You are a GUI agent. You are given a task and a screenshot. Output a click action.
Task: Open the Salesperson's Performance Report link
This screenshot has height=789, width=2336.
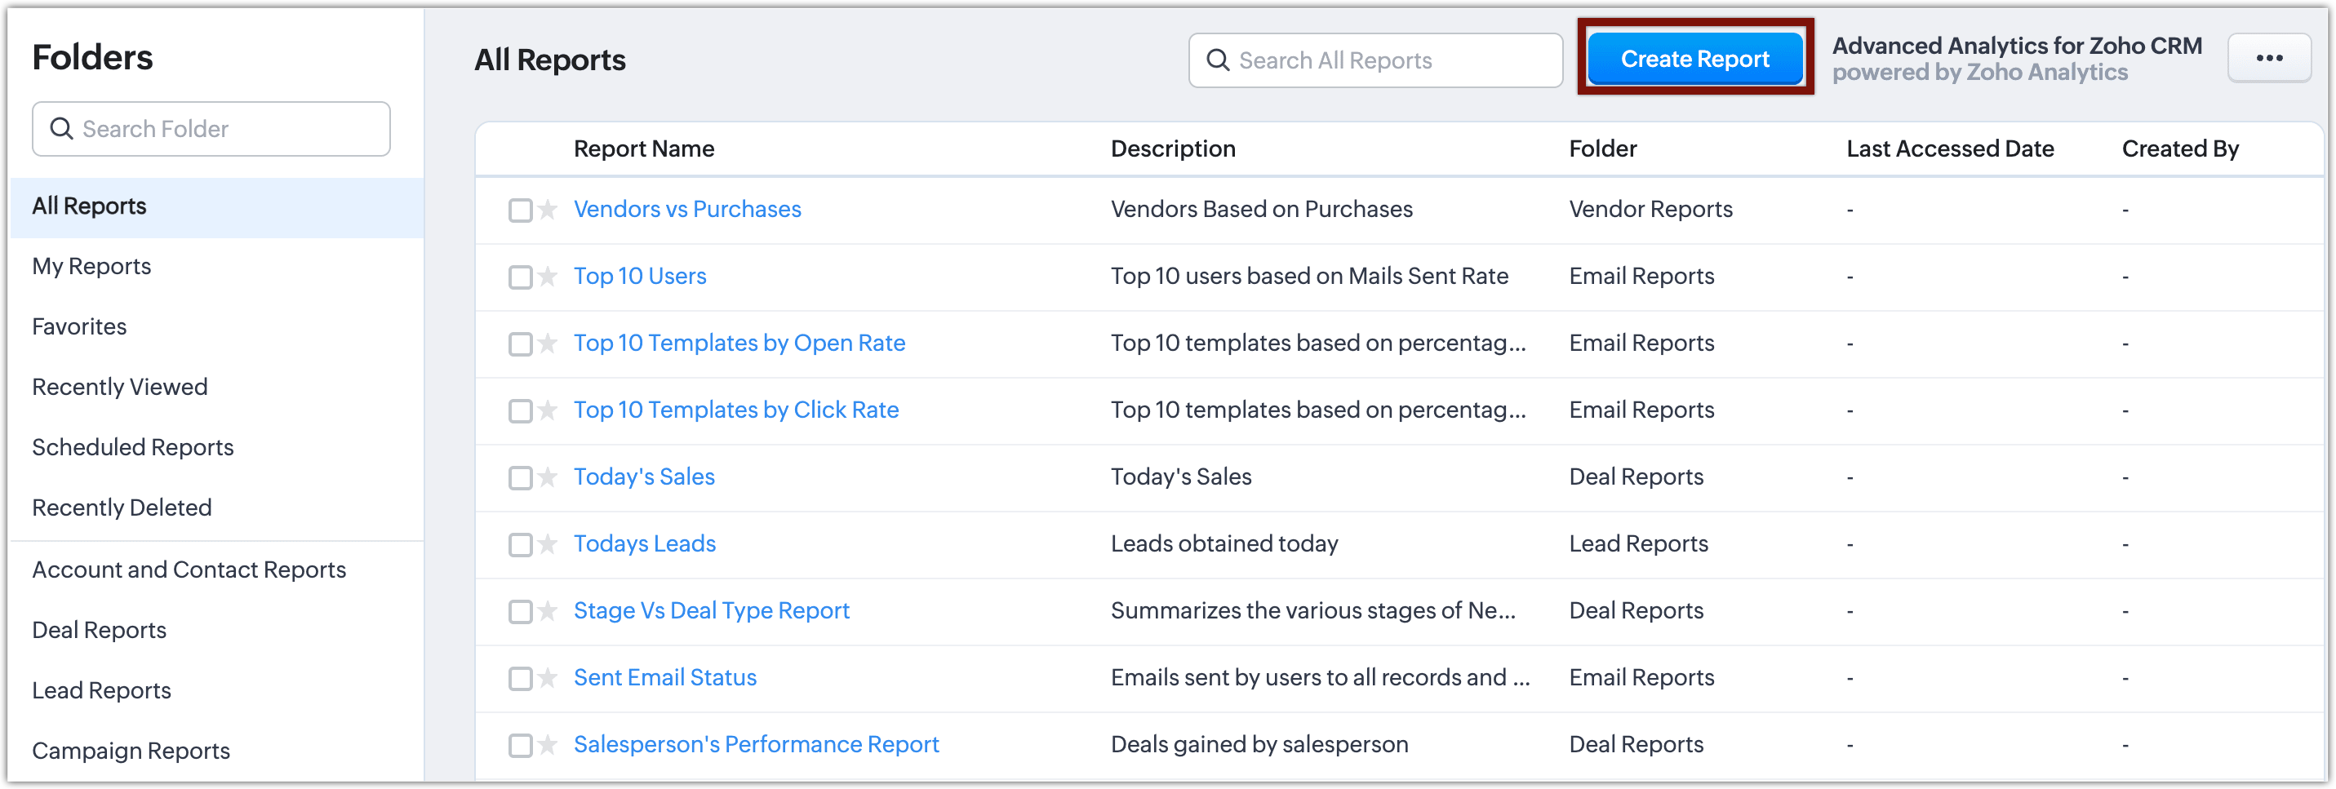[755, 745]
